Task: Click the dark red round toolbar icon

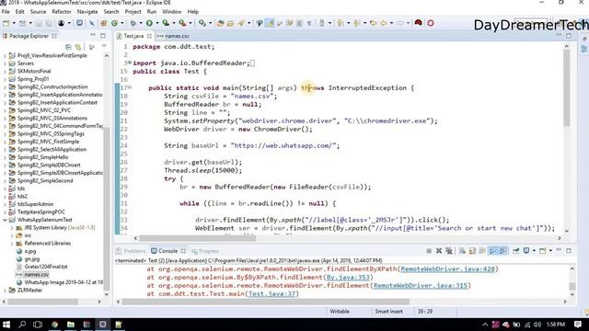Action: pos(418,23)
